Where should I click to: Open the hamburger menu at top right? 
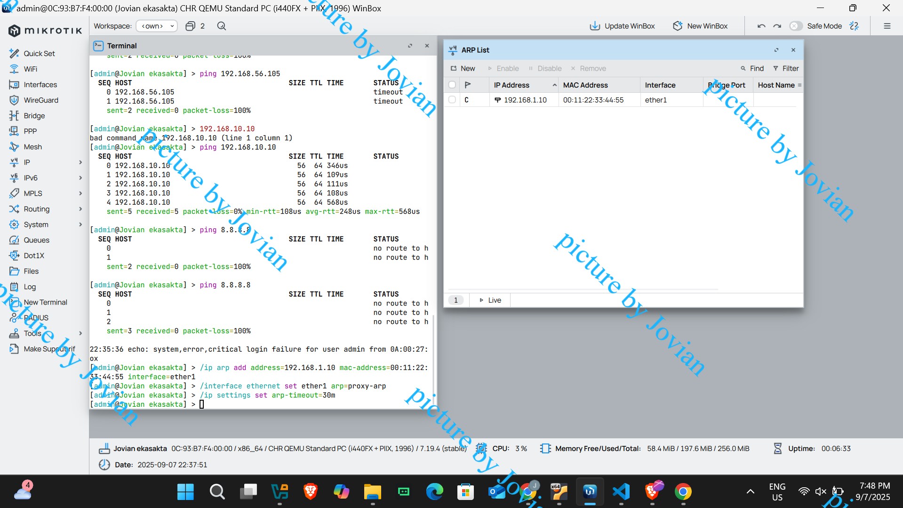(x=887, y=26)
